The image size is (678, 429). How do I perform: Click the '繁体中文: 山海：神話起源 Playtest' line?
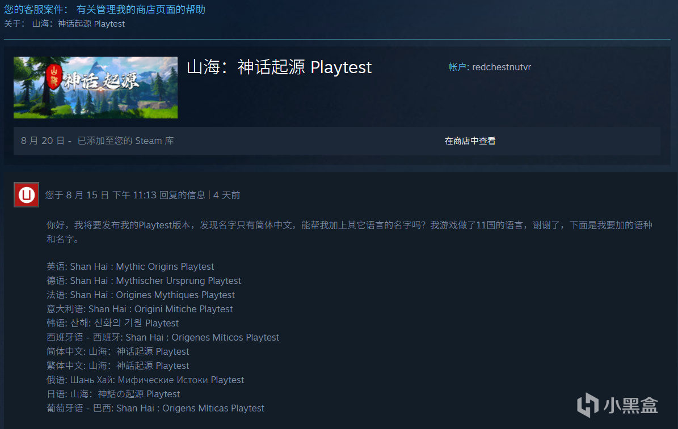118,366
